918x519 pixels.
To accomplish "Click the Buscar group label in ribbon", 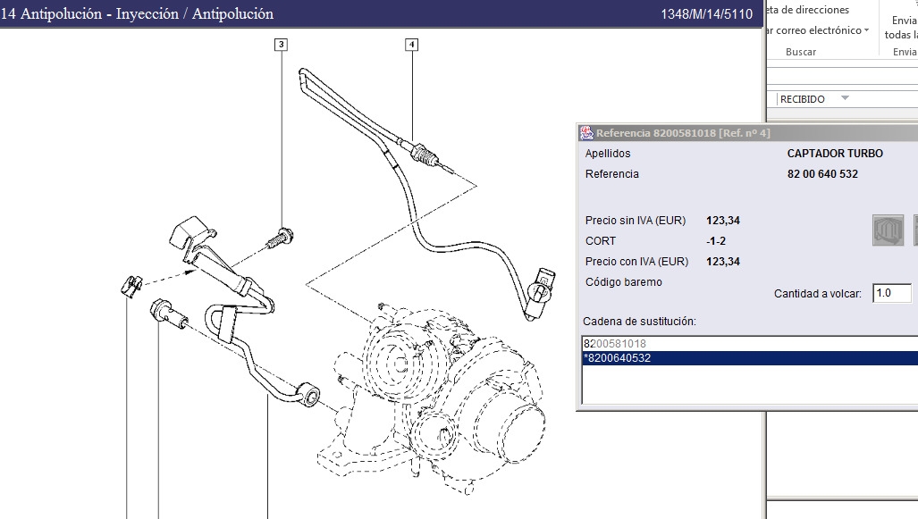I will pos(800,52).
